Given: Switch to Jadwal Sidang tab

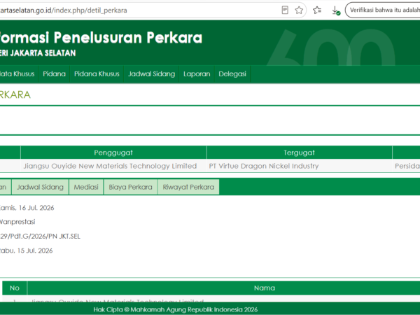Looking at the screenshot, I should 40,187.
